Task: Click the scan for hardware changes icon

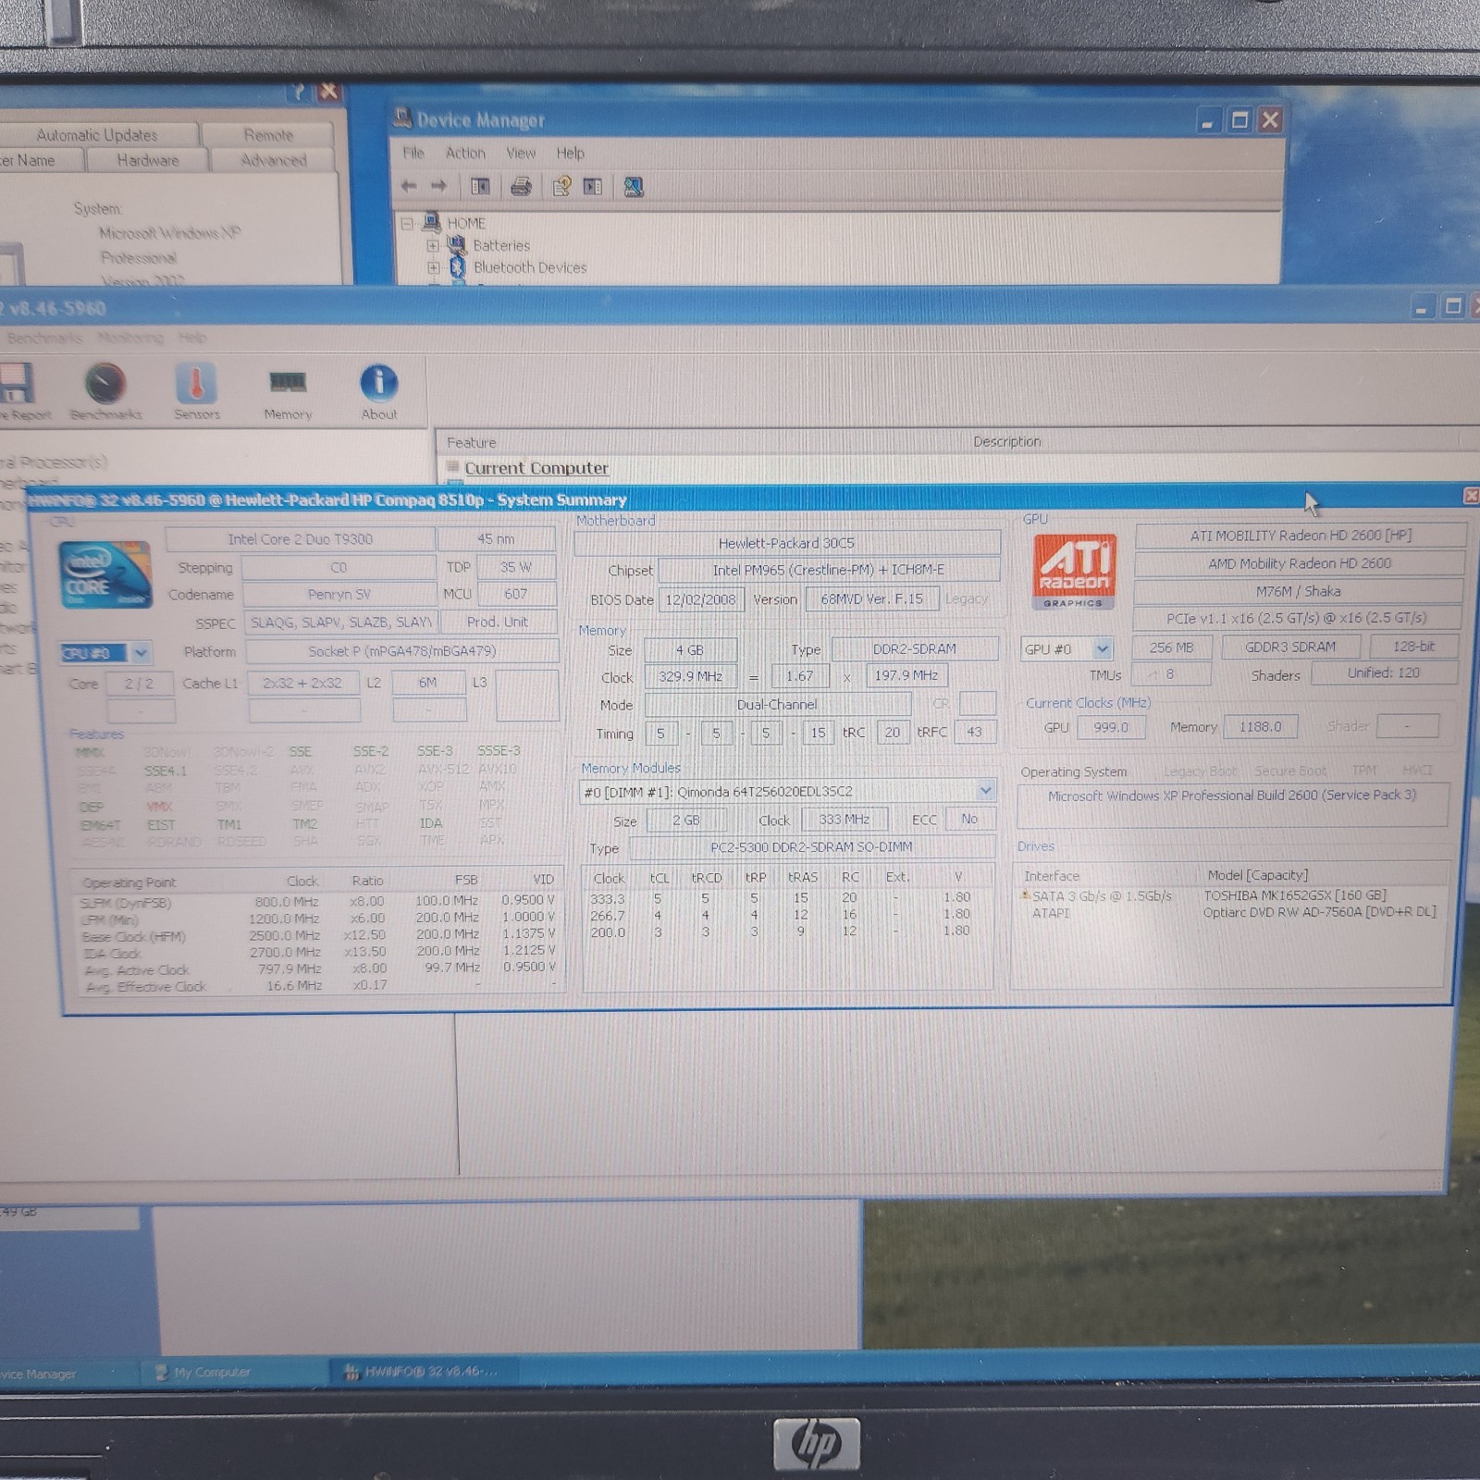Action: tap(634, 187)
